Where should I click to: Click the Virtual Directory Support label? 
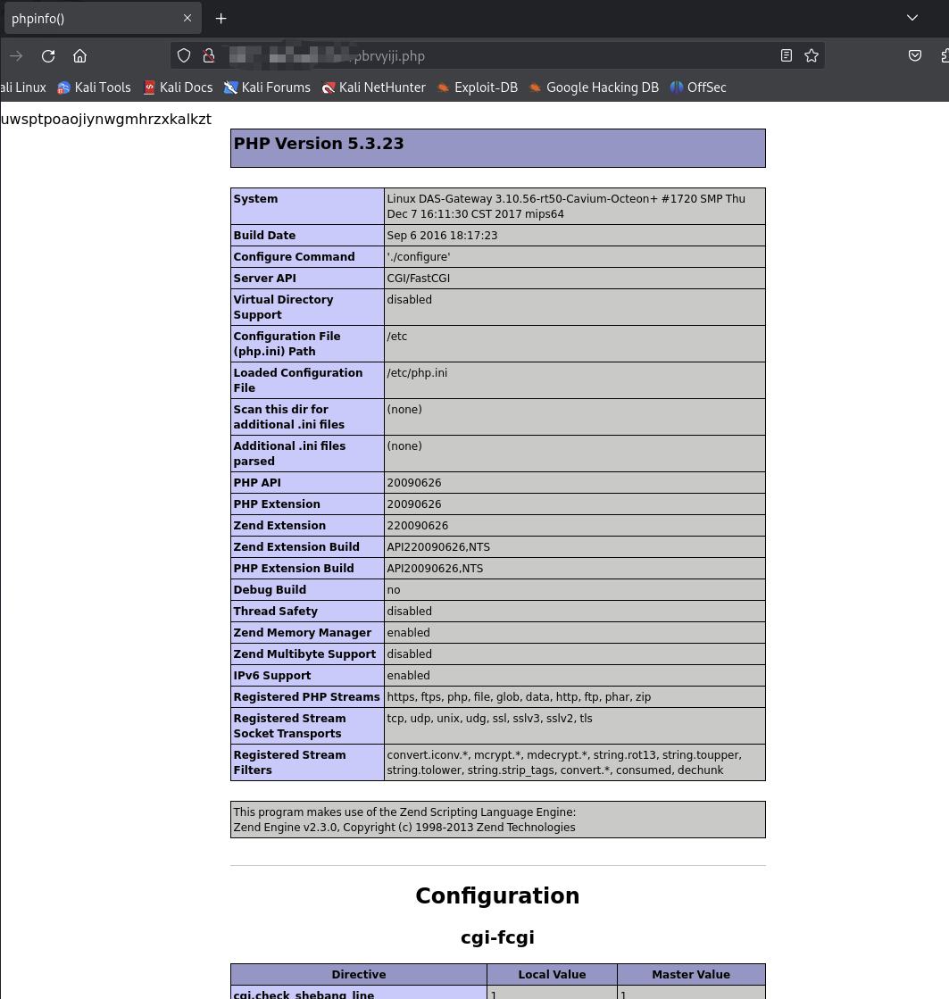pos(307,307)
